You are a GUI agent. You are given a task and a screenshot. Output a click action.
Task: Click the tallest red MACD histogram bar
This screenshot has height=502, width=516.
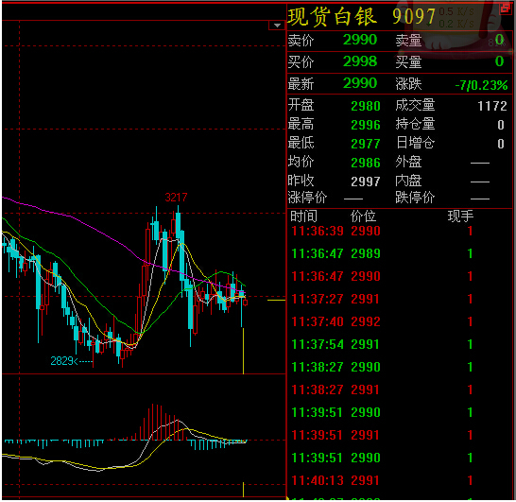pyautogui.click(x=153, y=422)
